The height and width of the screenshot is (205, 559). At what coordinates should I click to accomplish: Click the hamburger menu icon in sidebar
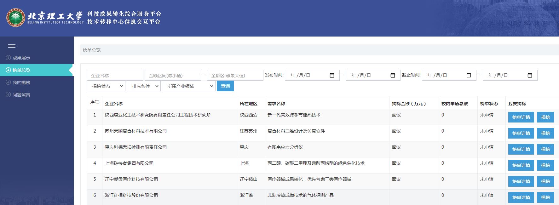coord(12,46)
